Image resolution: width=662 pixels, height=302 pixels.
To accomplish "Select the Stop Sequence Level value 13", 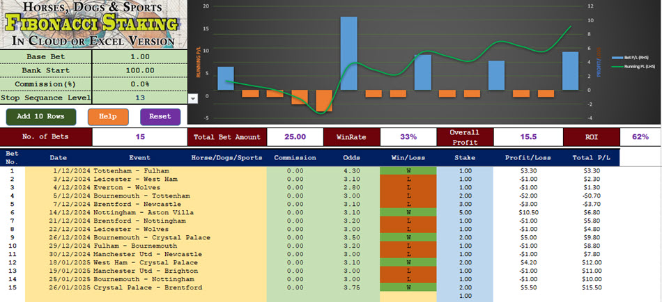I will click(x=141, y=98).
